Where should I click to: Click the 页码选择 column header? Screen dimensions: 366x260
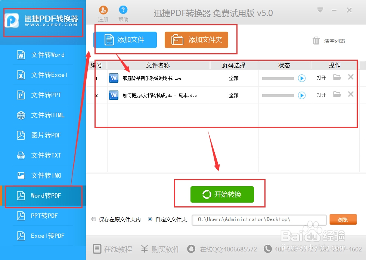234,66
